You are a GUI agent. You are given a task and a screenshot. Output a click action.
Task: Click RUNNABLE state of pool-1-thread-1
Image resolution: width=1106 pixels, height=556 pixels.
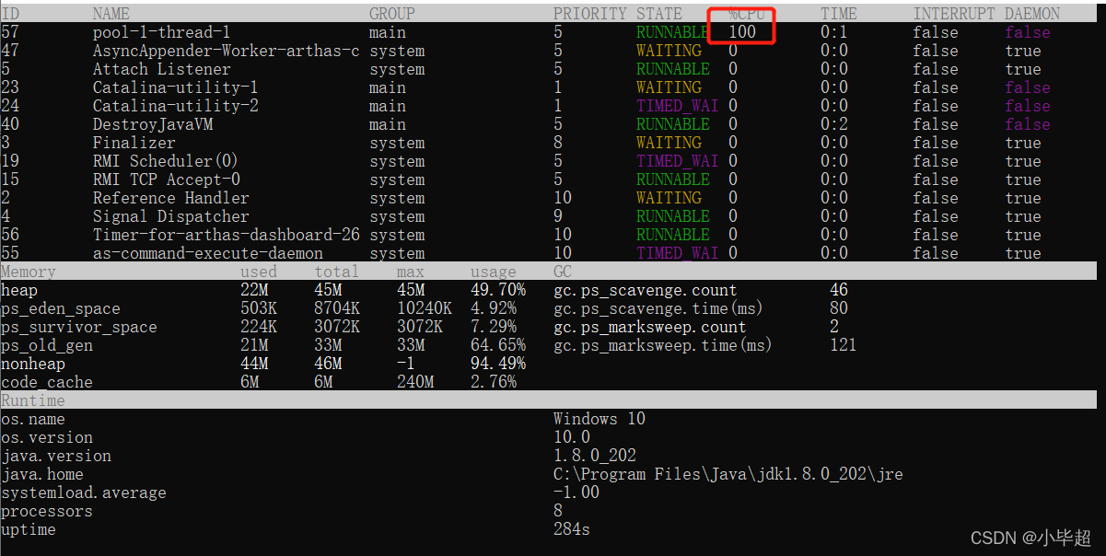tap(673, 32)
